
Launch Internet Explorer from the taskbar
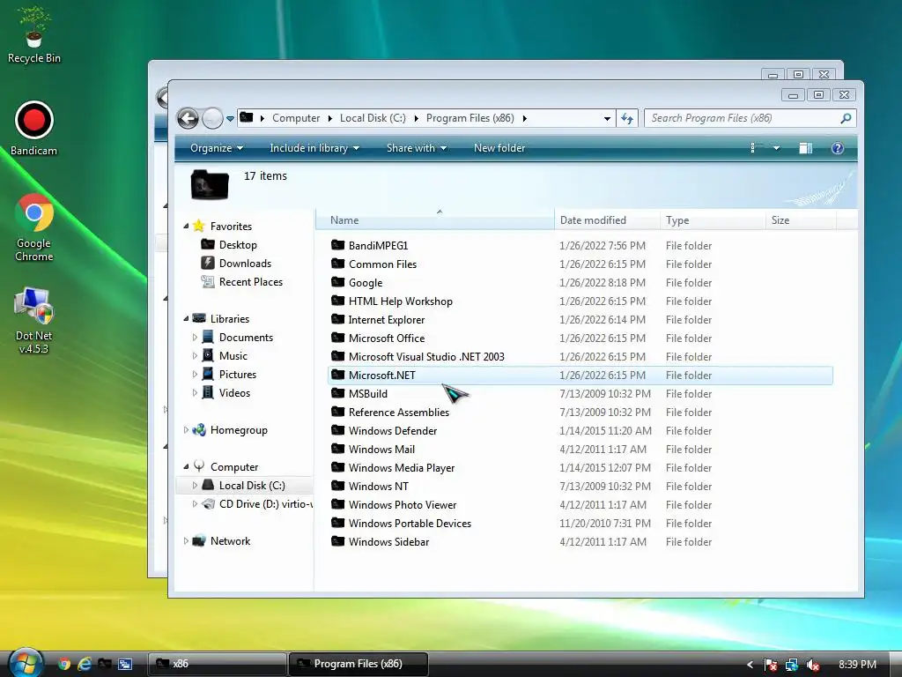click(85, 664)
